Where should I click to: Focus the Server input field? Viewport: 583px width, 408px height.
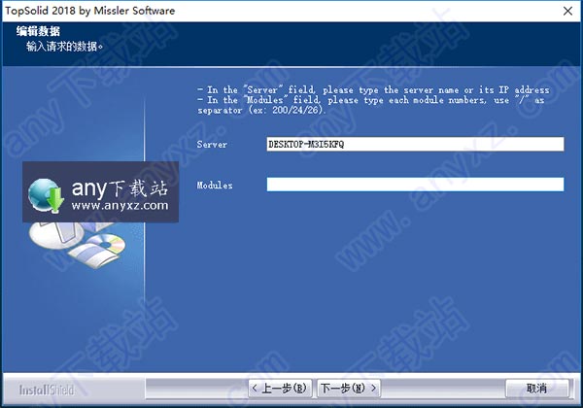[x=415, y=144]
